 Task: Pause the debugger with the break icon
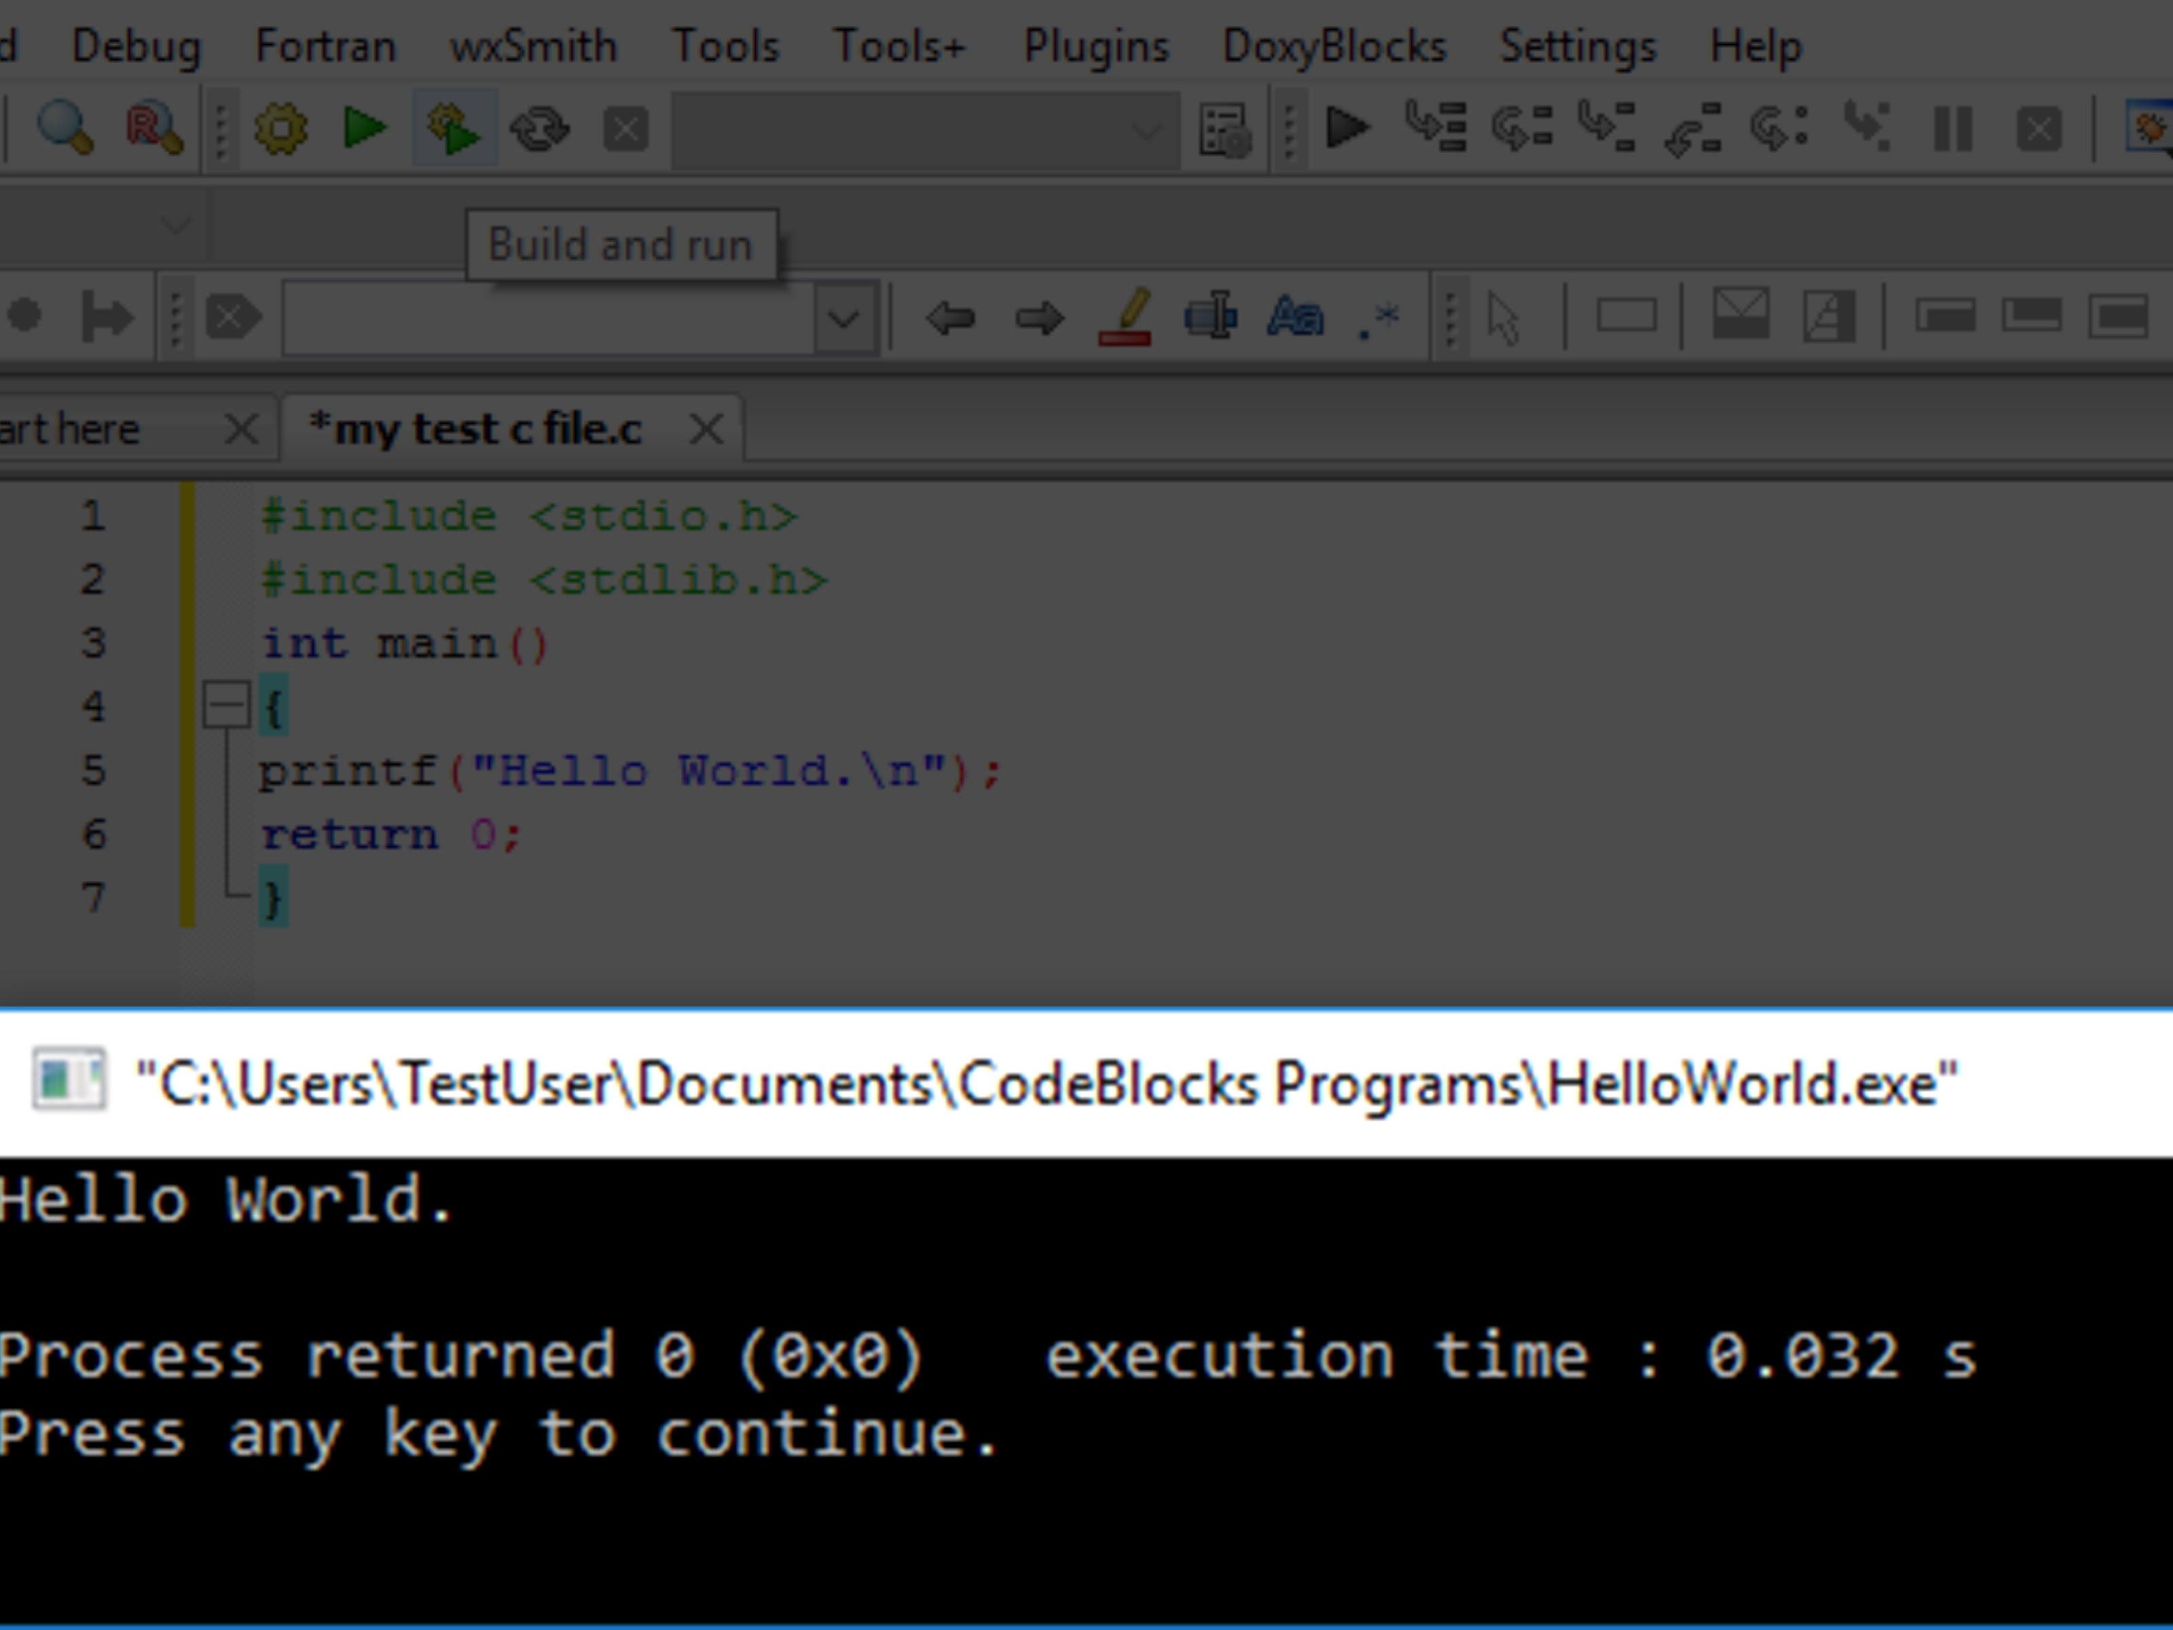(x=1953, y=129)
